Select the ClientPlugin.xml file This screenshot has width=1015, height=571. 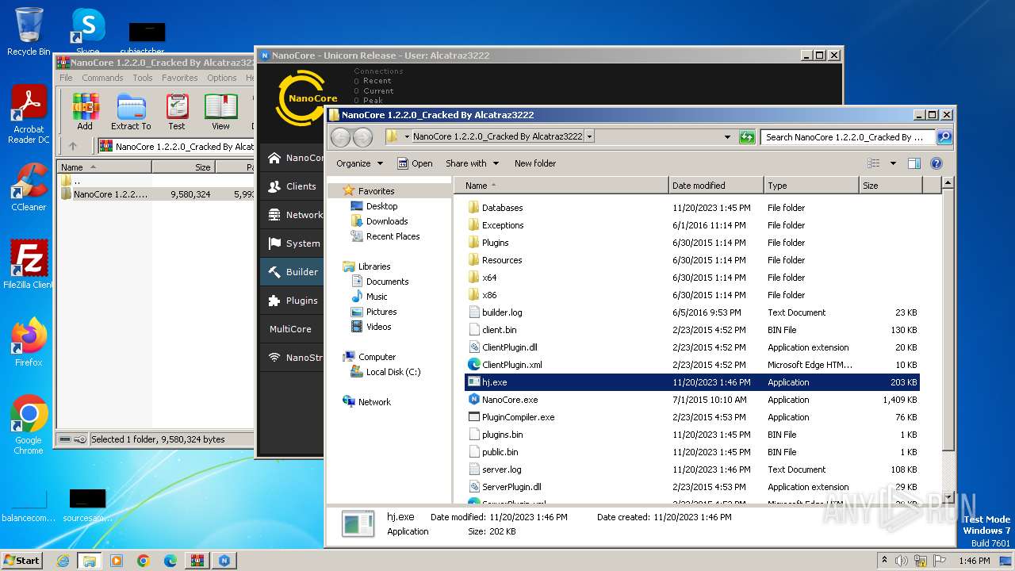point(691,365)
